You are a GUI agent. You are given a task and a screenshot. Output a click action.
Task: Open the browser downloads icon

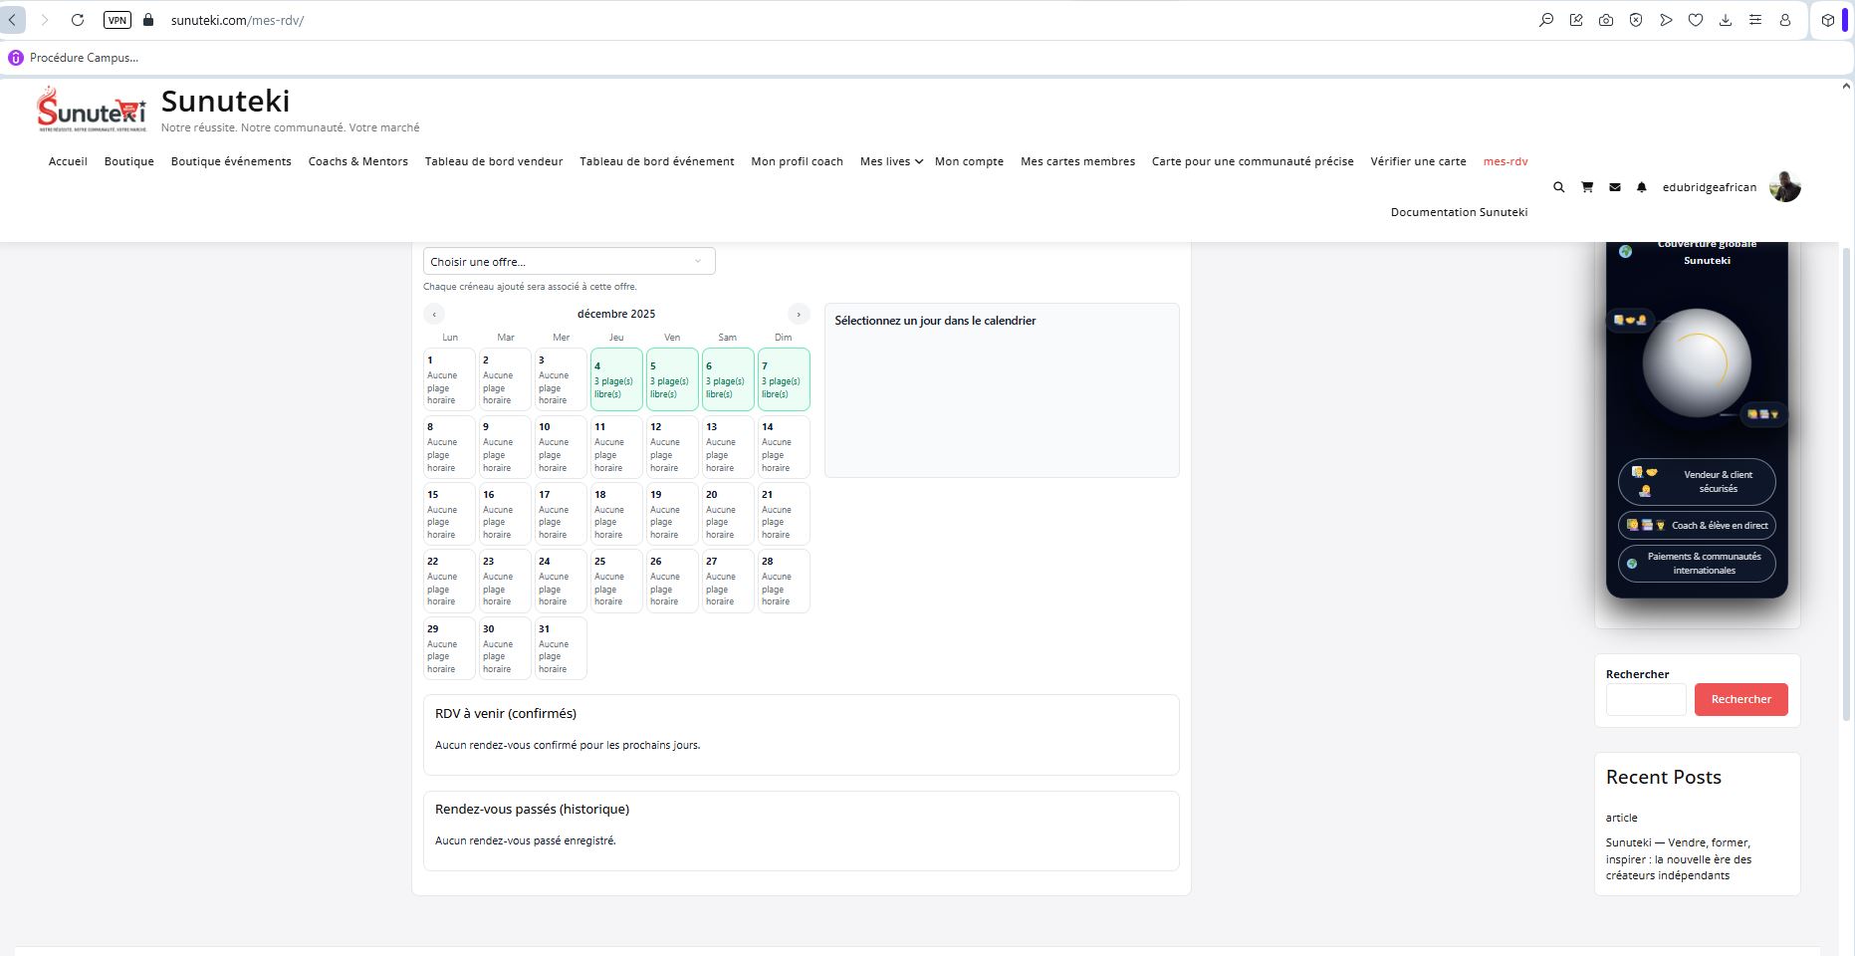pyautogui.click(x=1725, y=20)
